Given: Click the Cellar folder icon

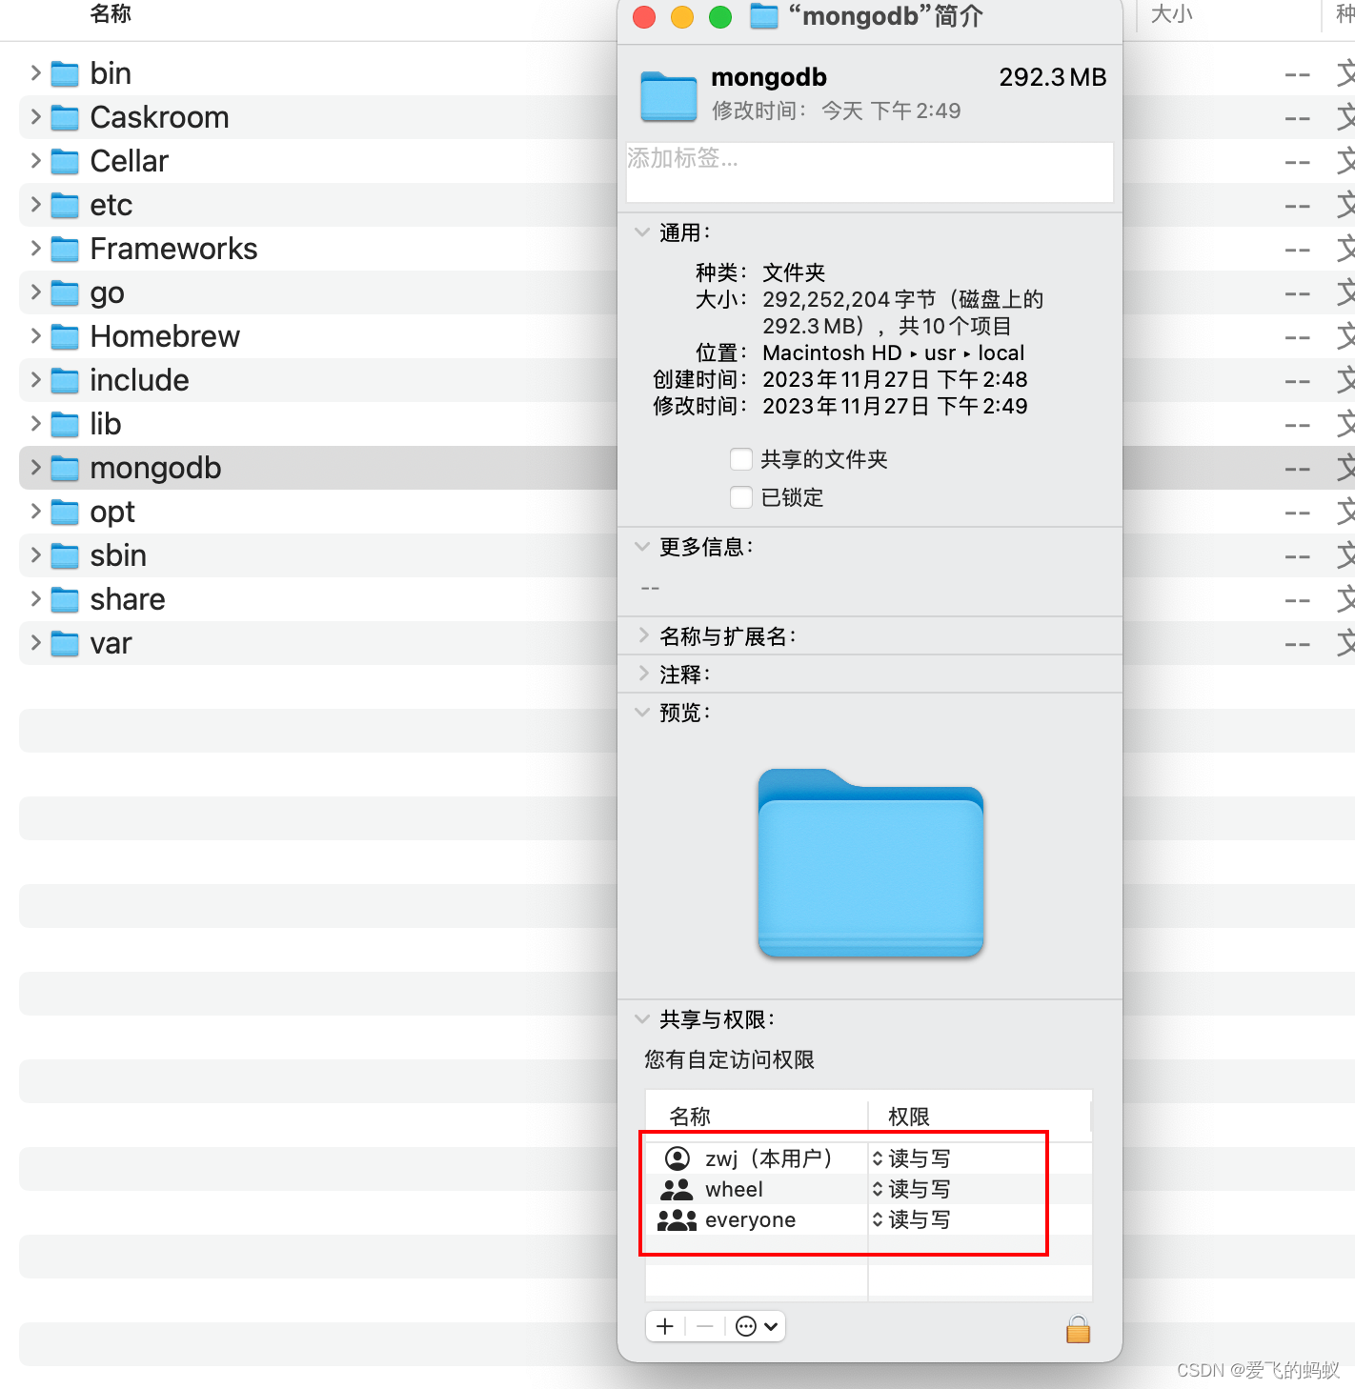Looking at the screenshot, I should point(65,161).
